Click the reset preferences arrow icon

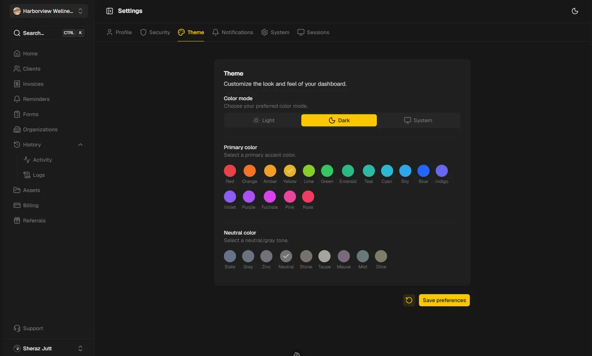409,300
